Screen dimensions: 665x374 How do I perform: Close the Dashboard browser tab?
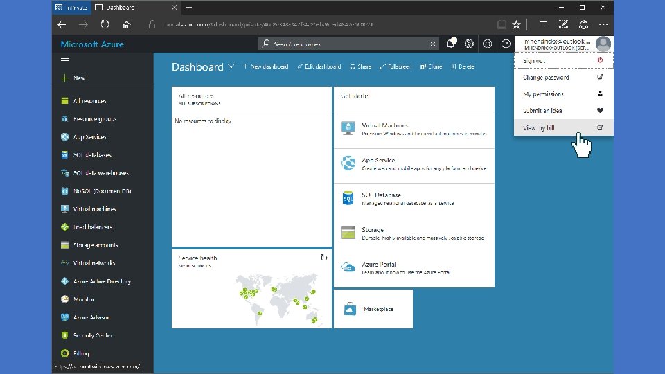pos(175,7)
